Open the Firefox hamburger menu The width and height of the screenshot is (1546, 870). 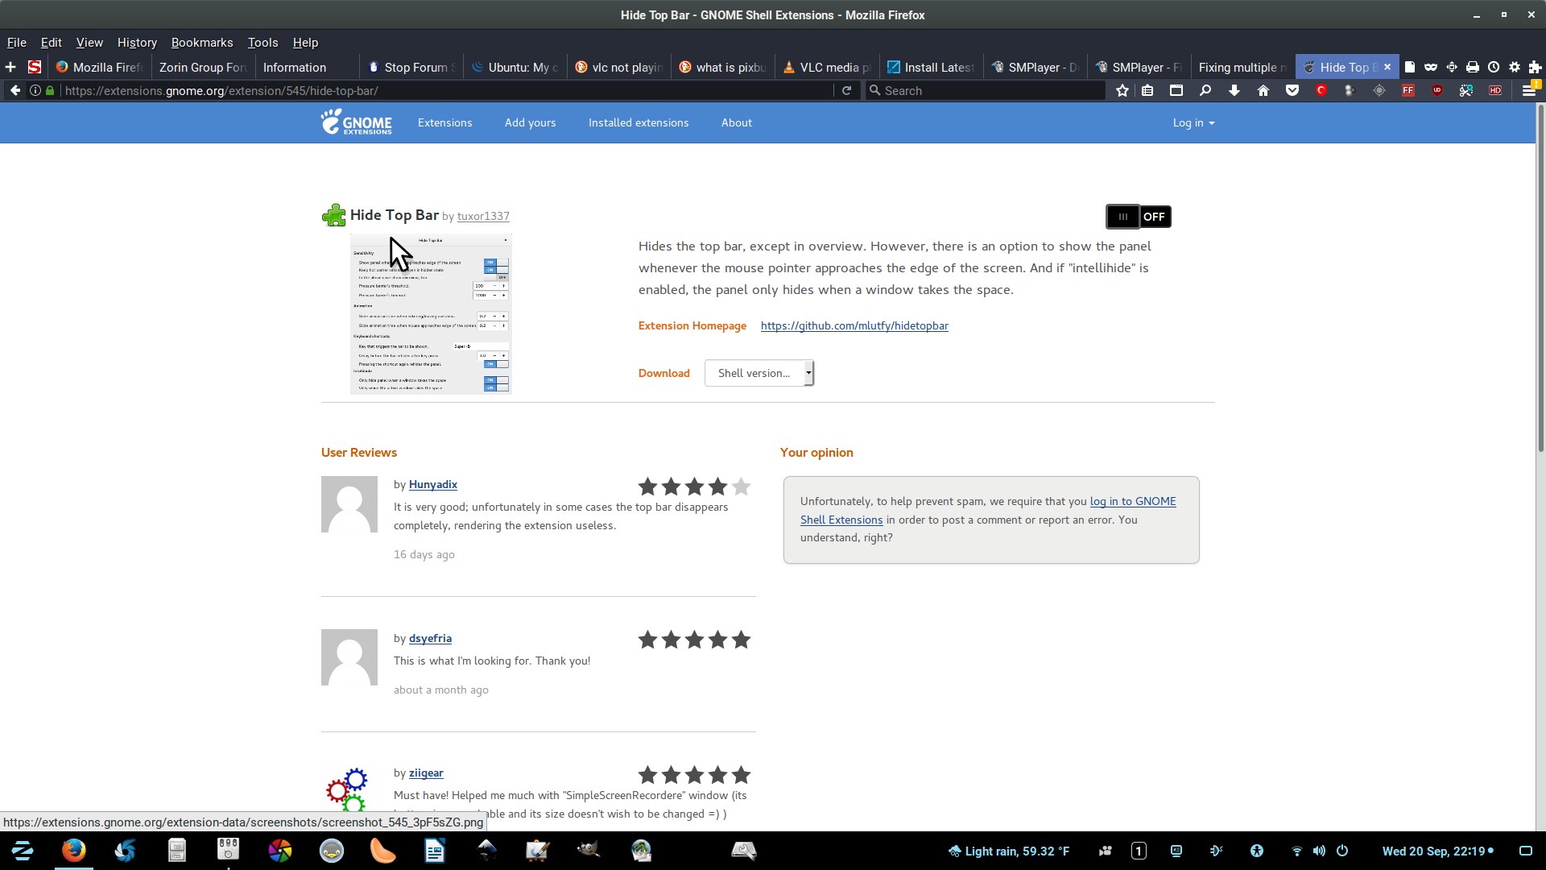point(1529,90)
